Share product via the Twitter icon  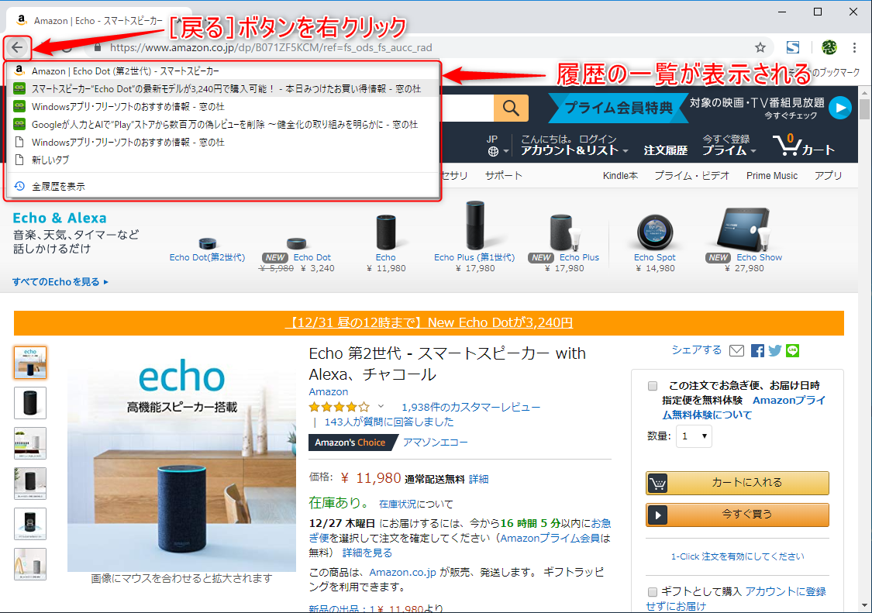point(774,350)
